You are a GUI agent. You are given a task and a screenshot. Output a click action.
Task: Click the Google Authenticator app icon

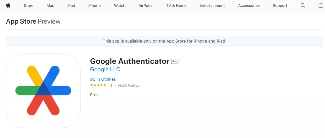[43, 91]
